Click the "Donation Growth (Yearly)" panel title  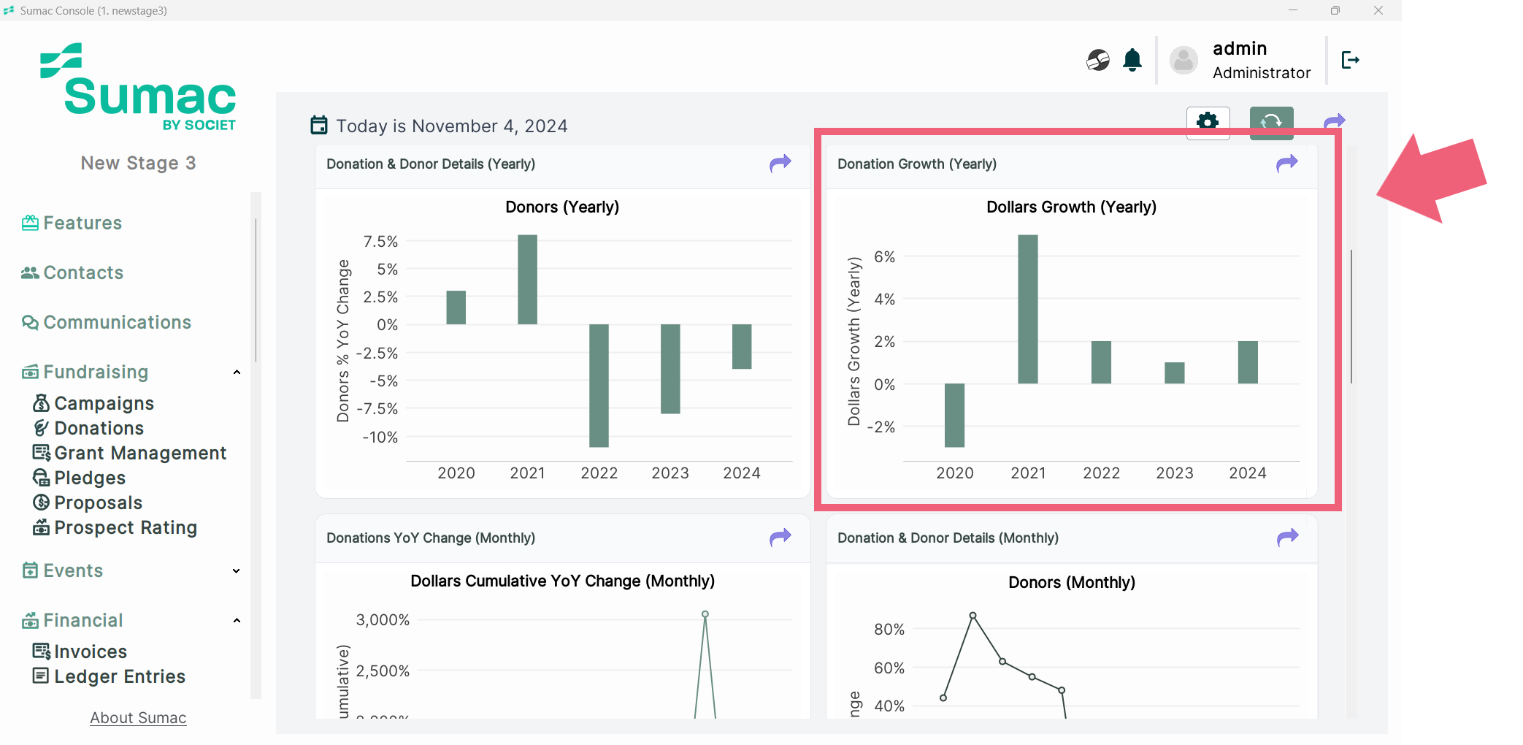pos(917,164)
